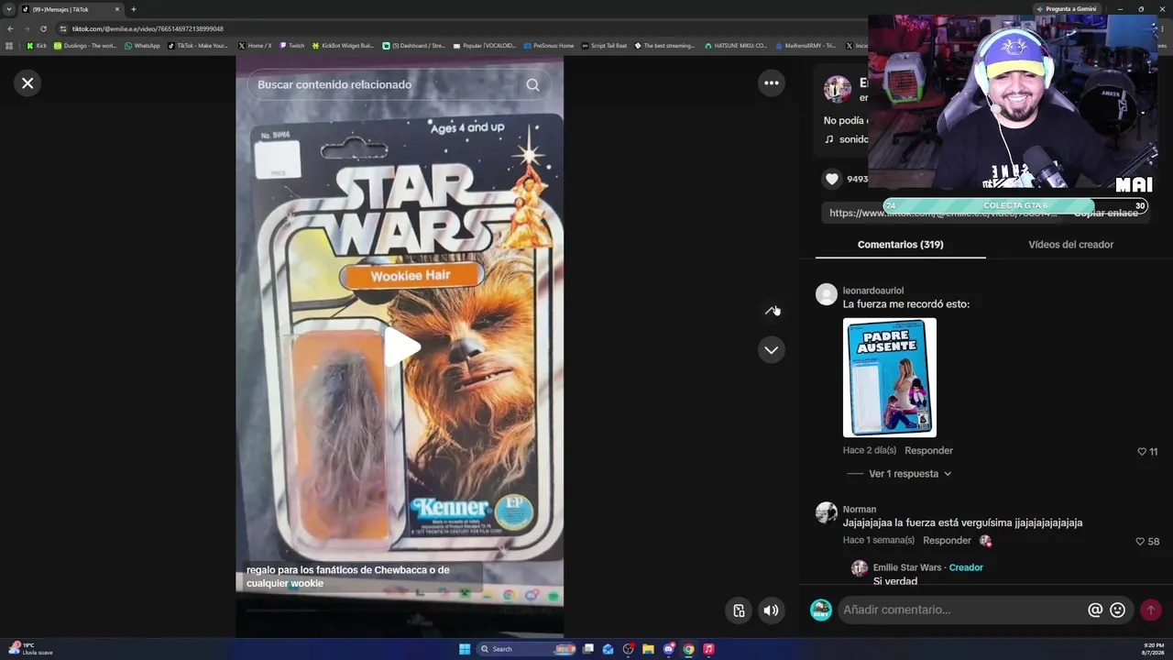Go to the previous video arrow
Viewport: 1173px width, 660px height.
pos(772,312)
